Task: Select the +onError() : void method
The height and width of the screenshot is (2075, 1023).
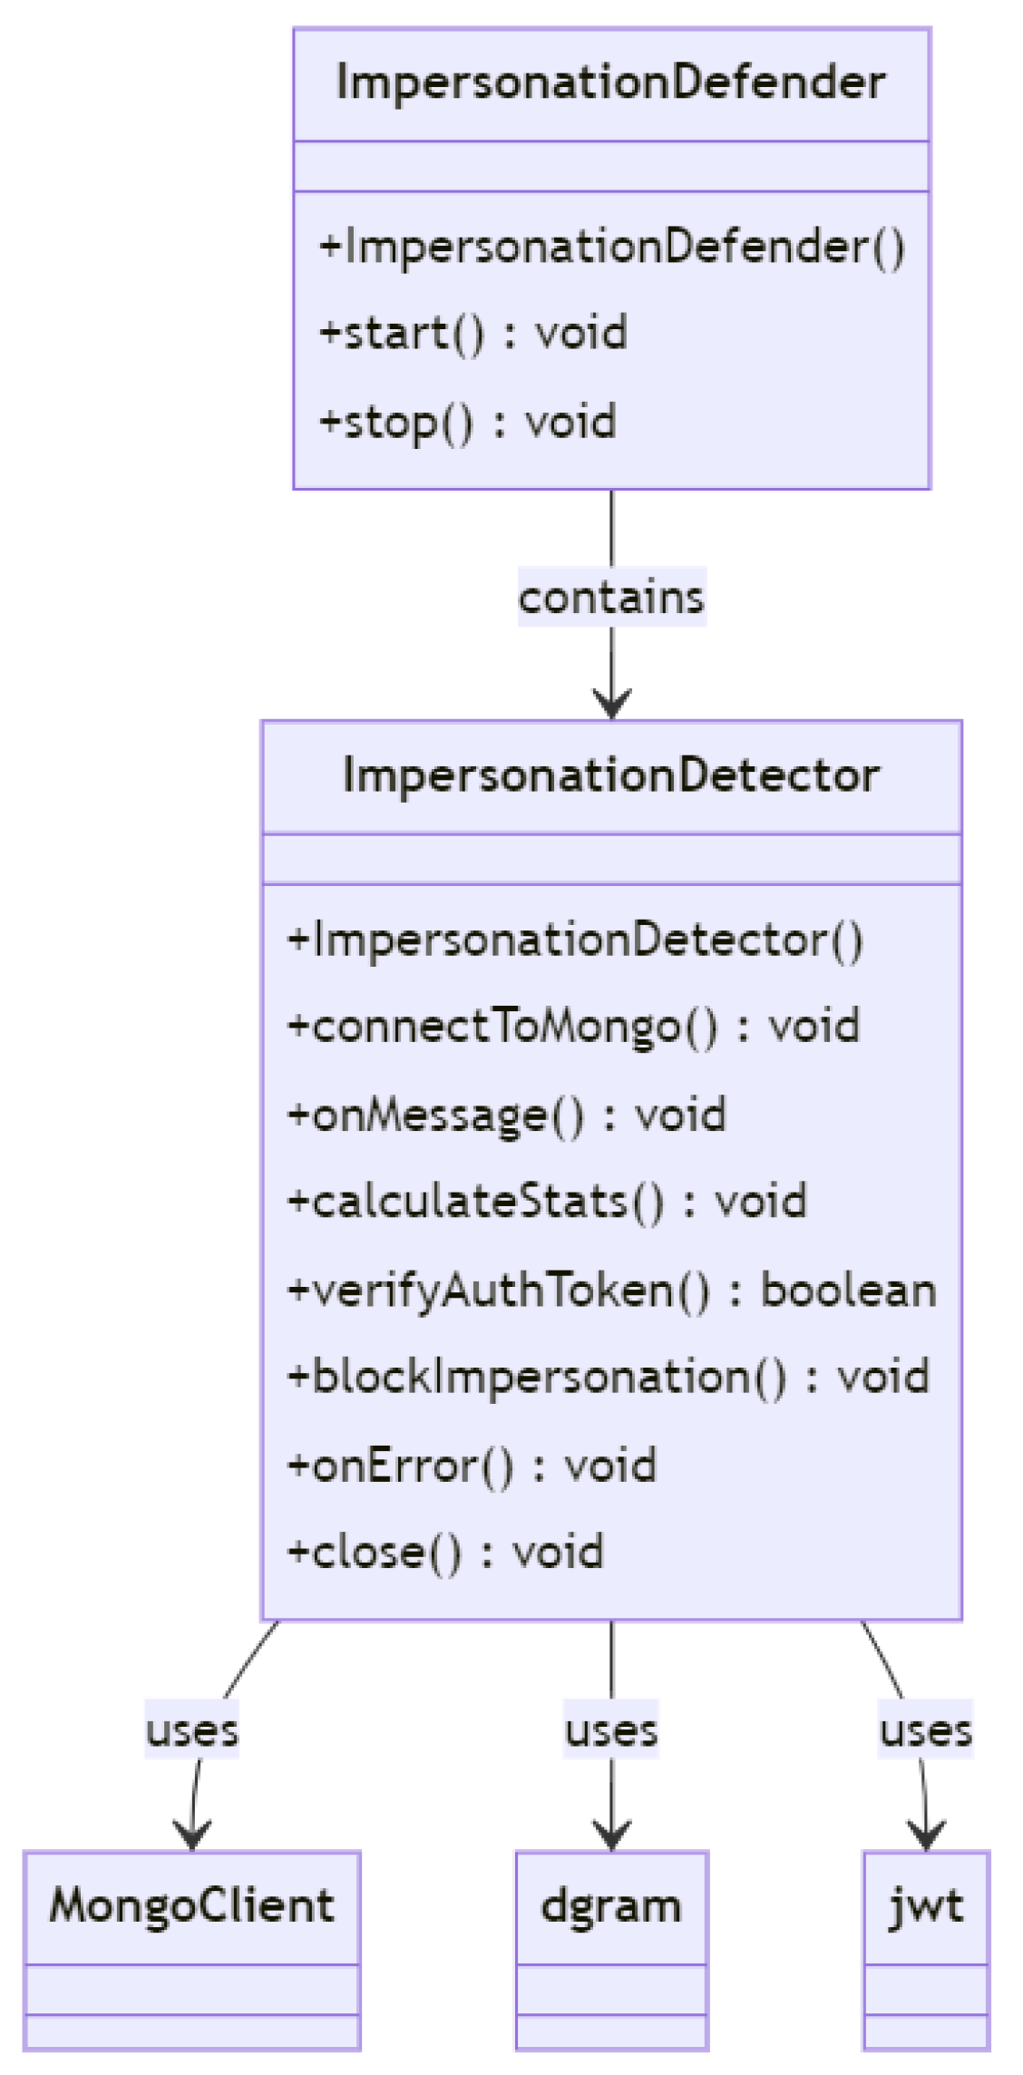Action: point(471,1466)
